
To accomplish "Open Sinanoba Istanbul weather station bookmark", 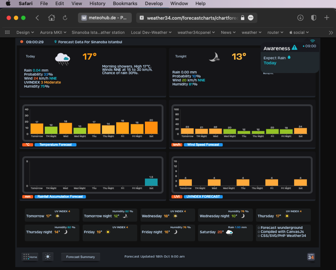I will (98, 33).
